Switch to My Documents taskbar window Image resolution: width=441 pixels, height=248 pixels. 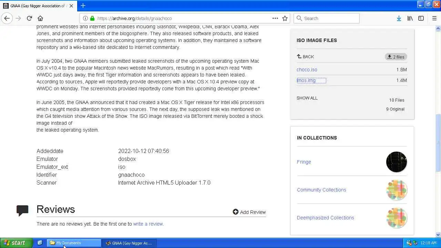[74, 243]
